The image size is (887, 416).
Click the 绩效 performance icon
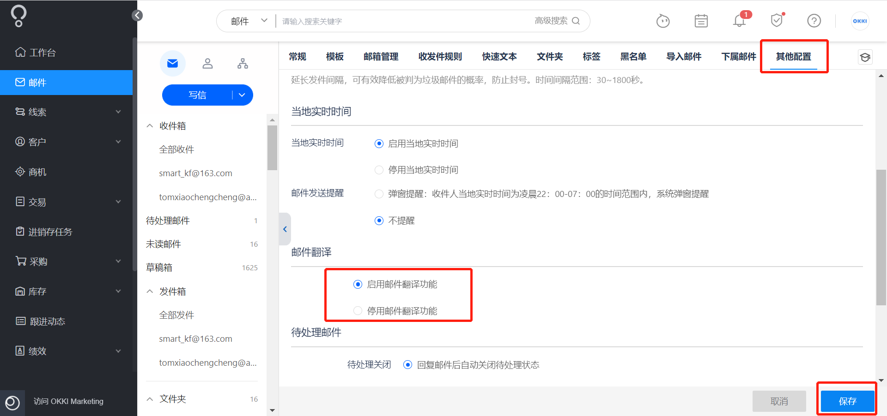pos(20,351)
